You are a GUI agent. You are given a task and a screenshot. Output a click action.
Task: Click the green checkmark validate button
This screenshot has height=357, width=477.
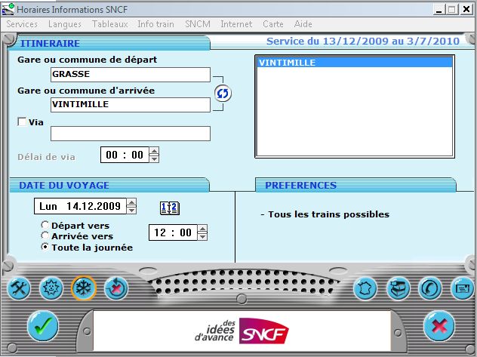[x=42, y=326]
